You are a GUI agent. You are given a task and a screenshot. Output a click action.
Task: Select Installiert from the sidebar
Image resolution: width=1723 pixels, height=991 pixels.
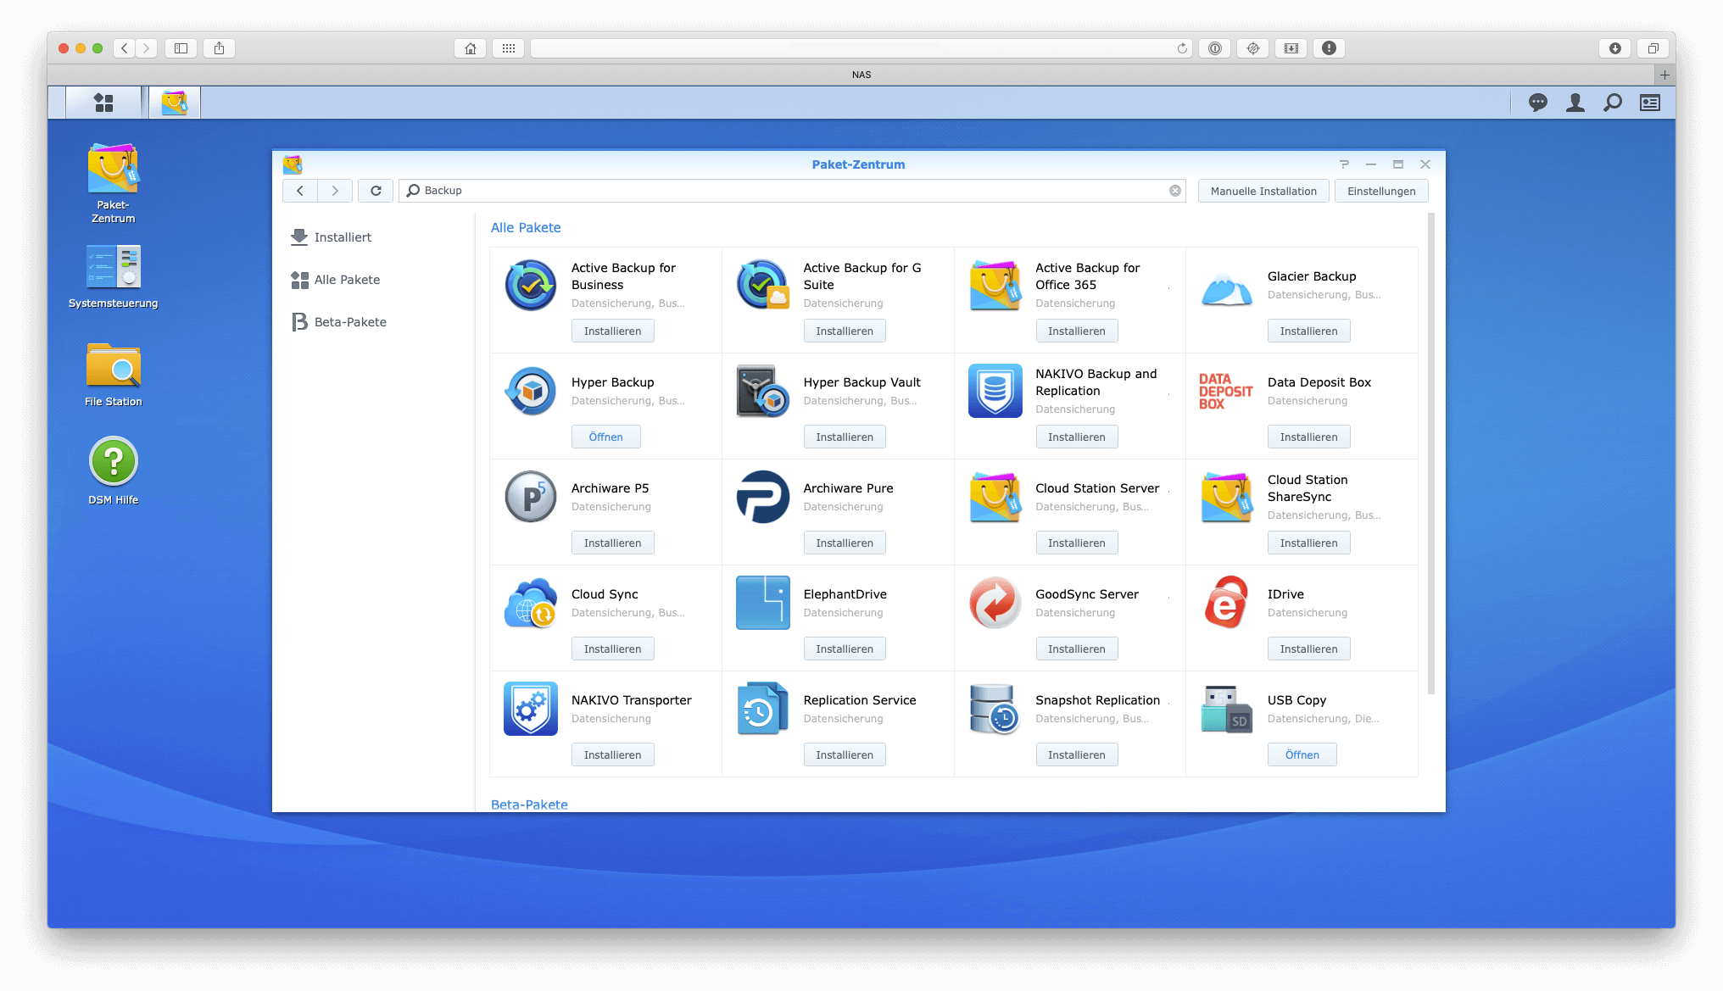tap(342, 237)
